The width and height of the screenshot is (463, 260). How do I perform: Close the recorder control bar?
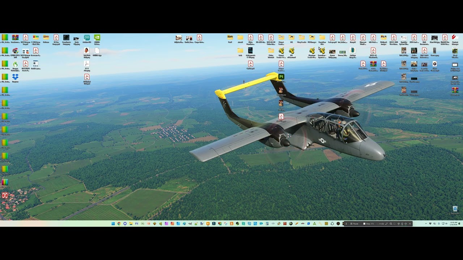410,224
